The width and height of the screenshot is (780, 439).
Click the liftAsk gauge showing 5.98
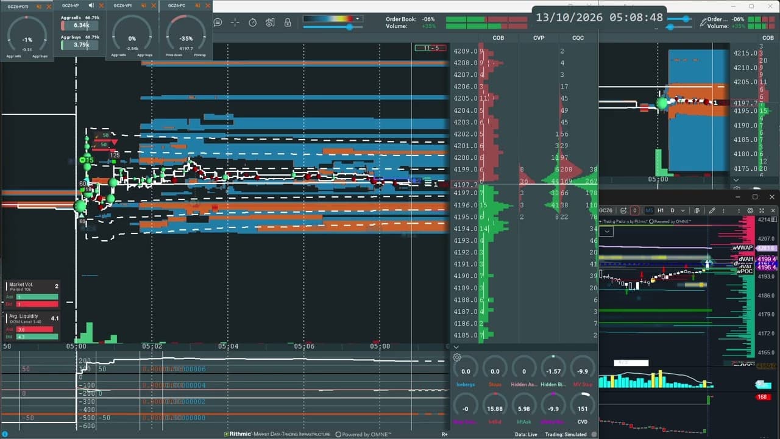click(524, 409)
